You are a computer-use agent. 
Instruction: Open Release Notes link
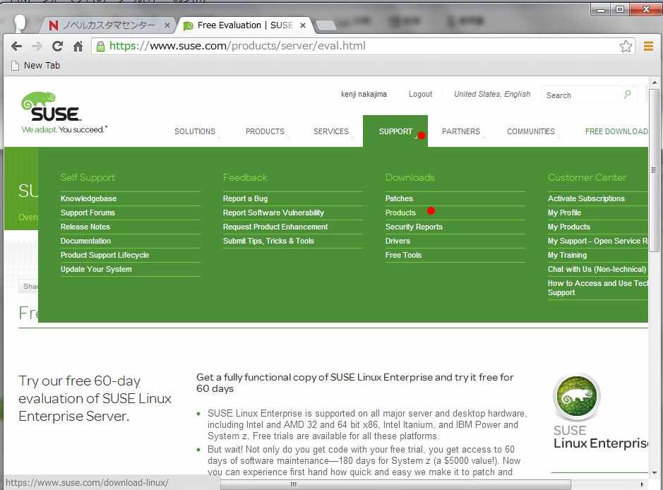coord(85,227)
